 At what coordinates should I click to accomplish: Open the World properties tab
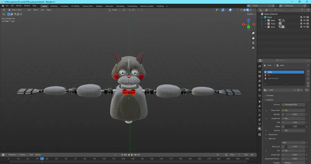(x=260, y=90)
